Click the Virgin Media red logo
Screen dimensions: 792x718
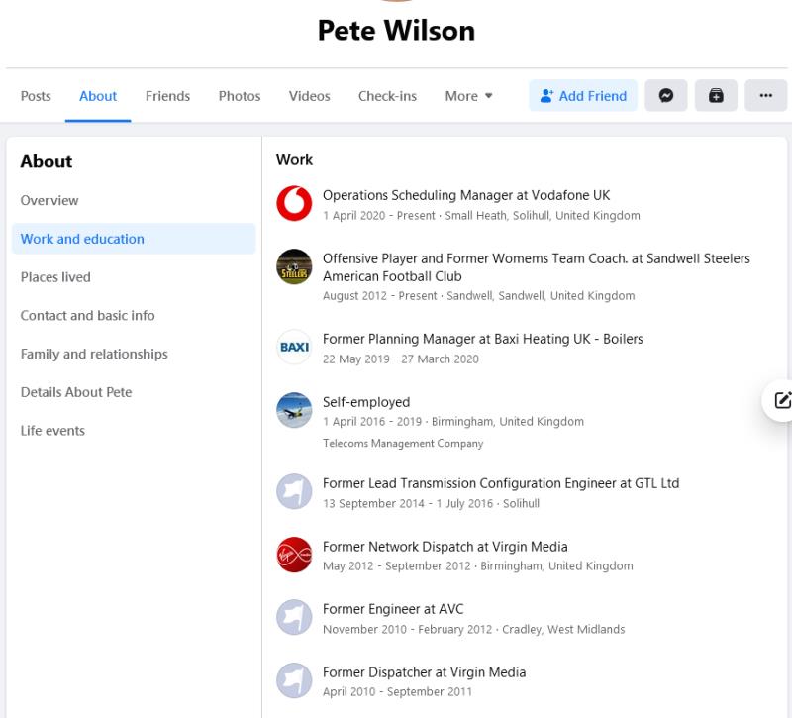click(294, 555)
